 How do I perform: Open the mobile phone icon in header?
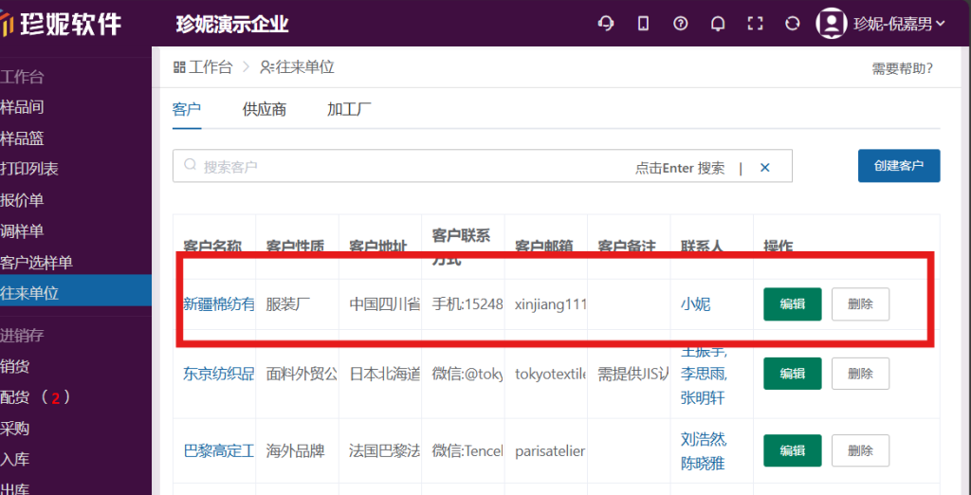click(644, 24)
